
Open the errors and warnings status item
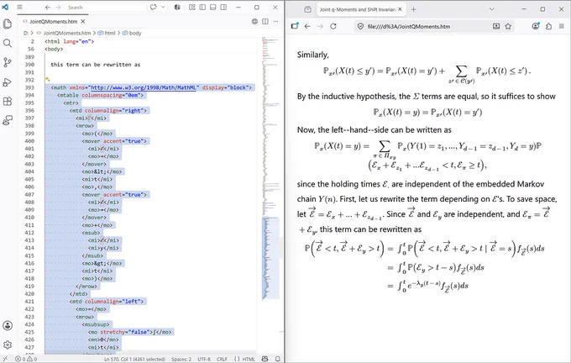coord(26,359)
